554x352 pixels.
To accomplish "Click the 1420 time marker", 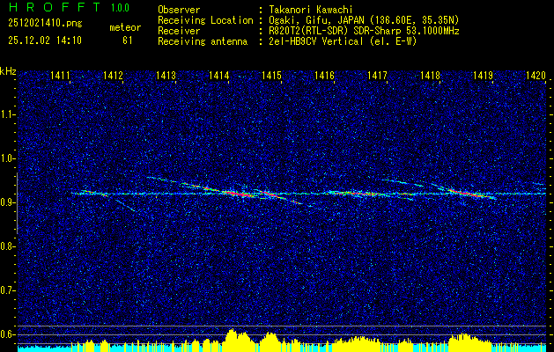I will pos(536,75).
